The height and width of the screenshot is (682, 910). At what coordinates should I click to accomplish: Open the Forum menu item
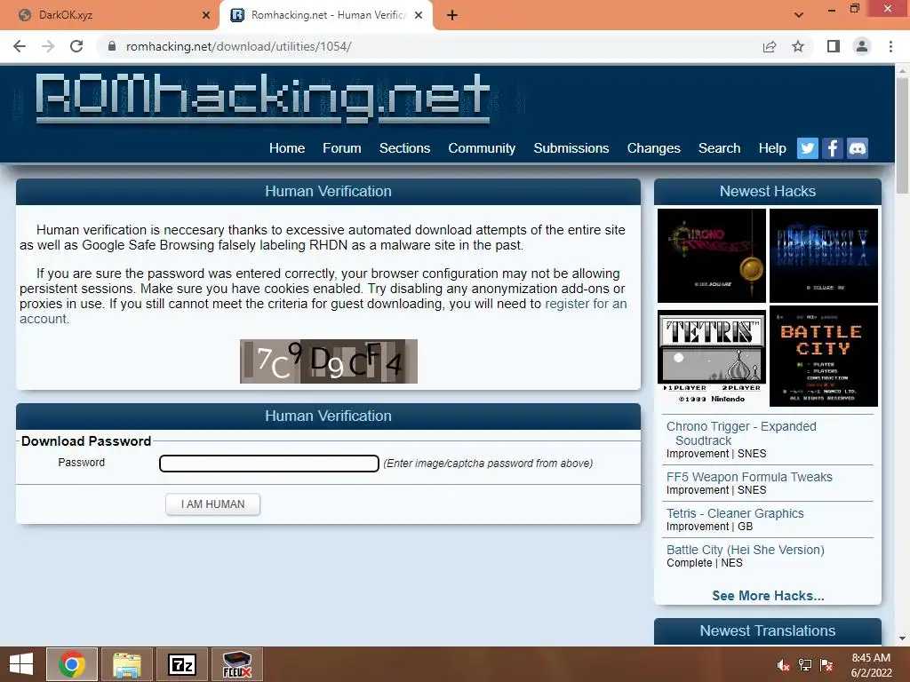tap(342, 148)
